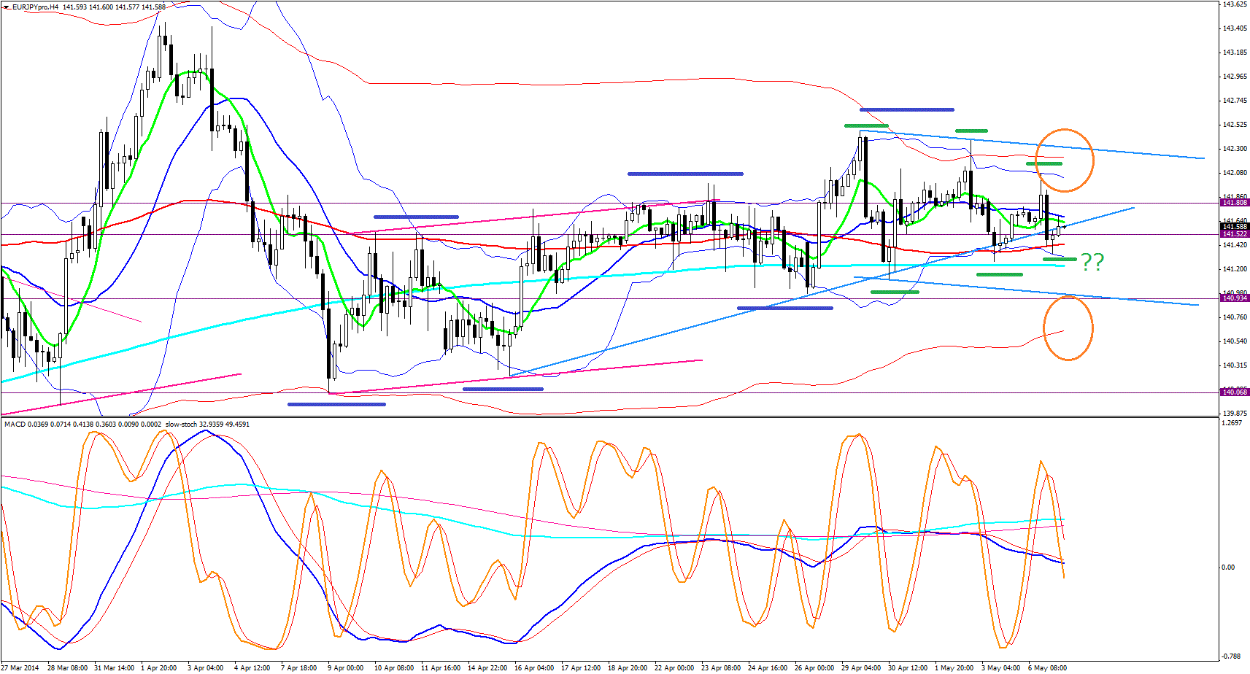The image size is (1250, 674).
Task: Click the 24 Apr 16:00 time label
Action: pyautogui.click(x=768, y=668)
